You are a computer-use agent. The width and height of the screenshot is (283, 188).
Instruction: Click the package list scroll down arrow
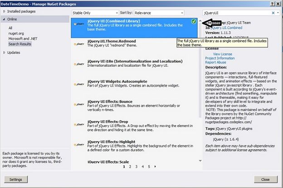coord(200,160)
